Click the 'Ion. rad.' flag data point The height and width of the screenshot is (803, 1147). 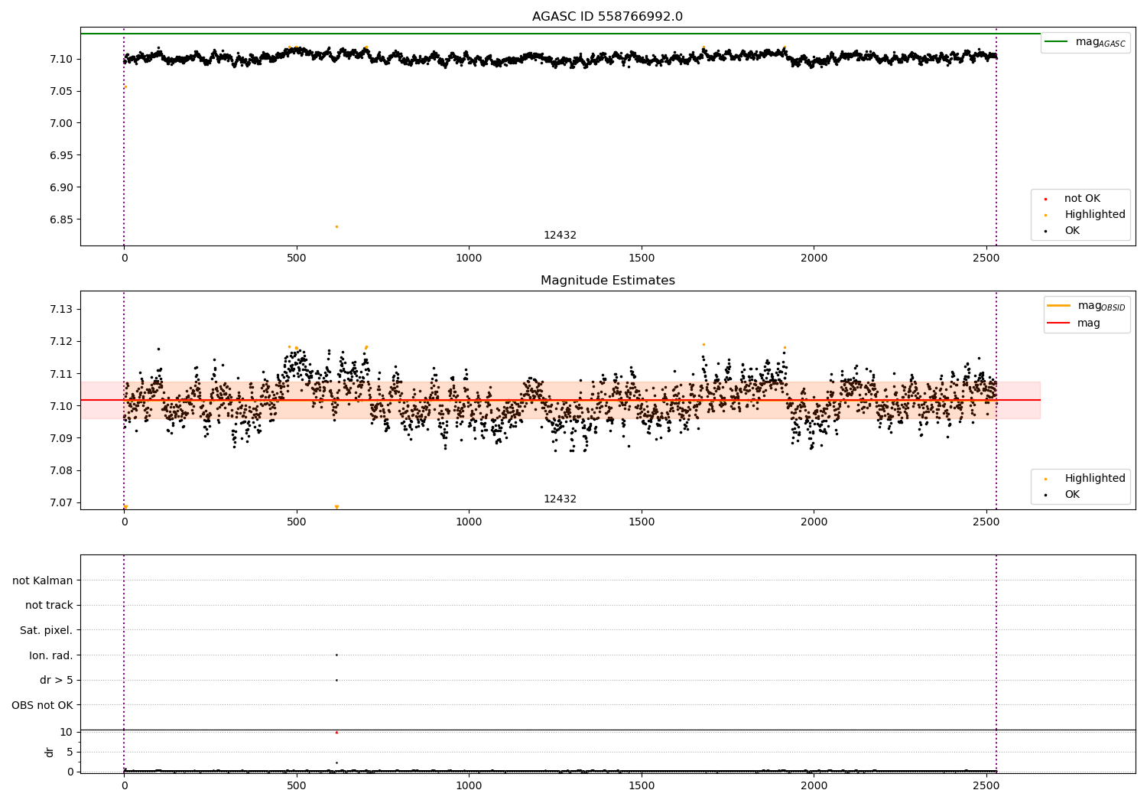pyautogui.click(x=336, y=655)
